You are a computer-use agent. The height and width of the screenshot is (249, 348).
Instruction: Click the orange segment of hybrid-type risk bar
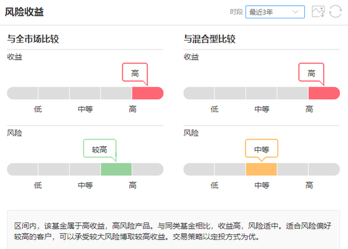261,169
